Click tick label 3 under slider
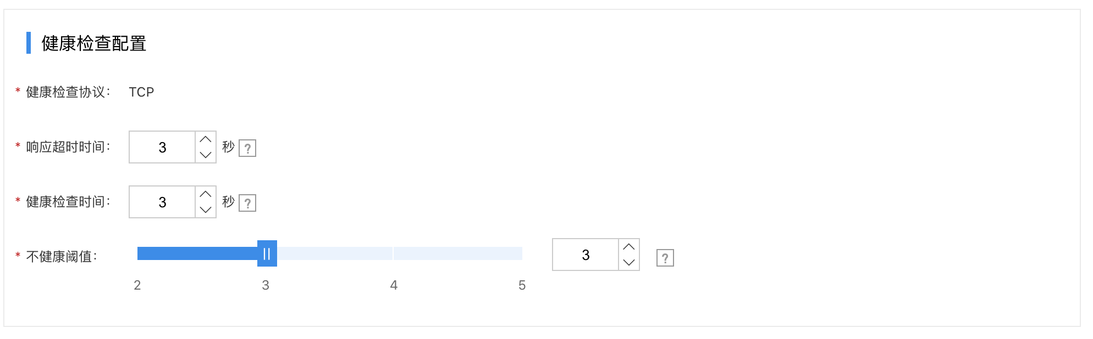This screenshot has width=1093, height=339. point(266,285)
